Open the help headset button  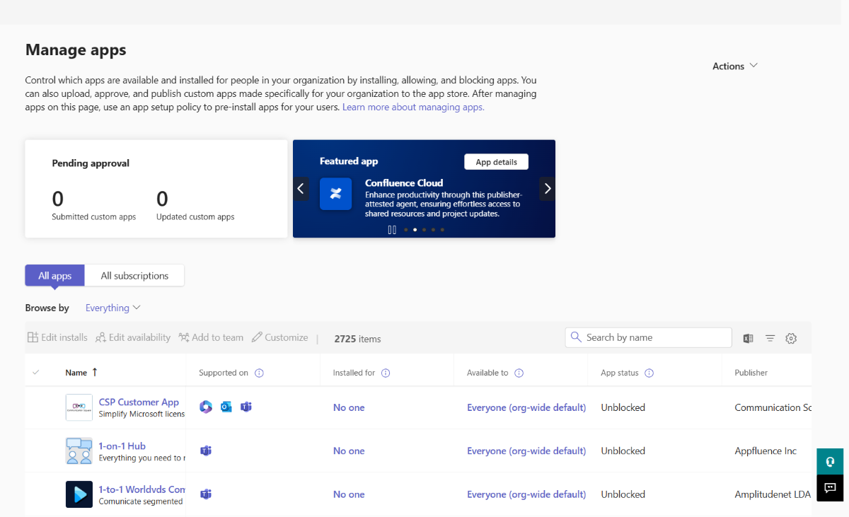830,461
